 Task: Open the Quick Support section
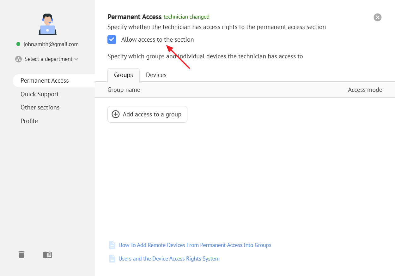pos(39,94)
